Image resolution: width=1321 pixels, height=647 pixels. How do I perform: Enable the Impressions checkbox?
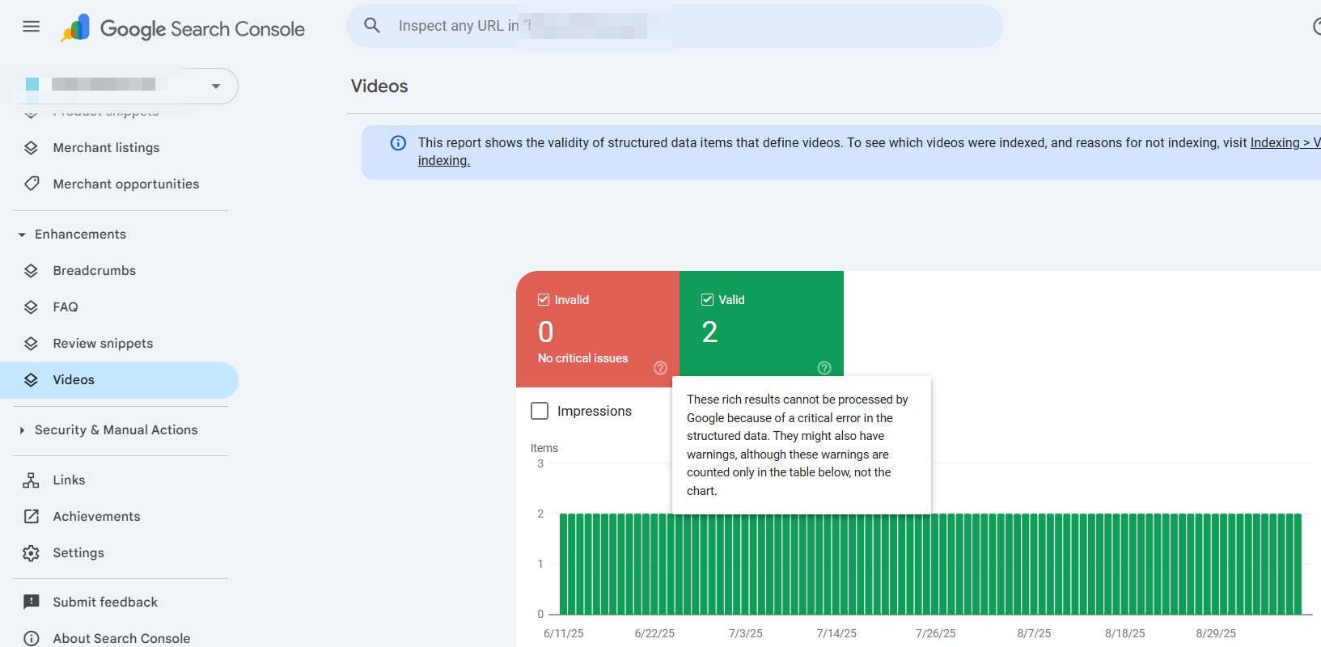pyautogui.click(x=540, y=411)
